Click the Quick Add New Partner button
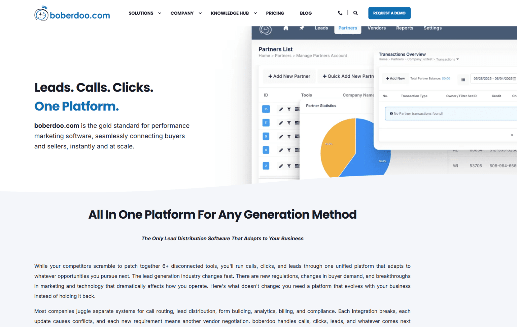 click(346, 76)
